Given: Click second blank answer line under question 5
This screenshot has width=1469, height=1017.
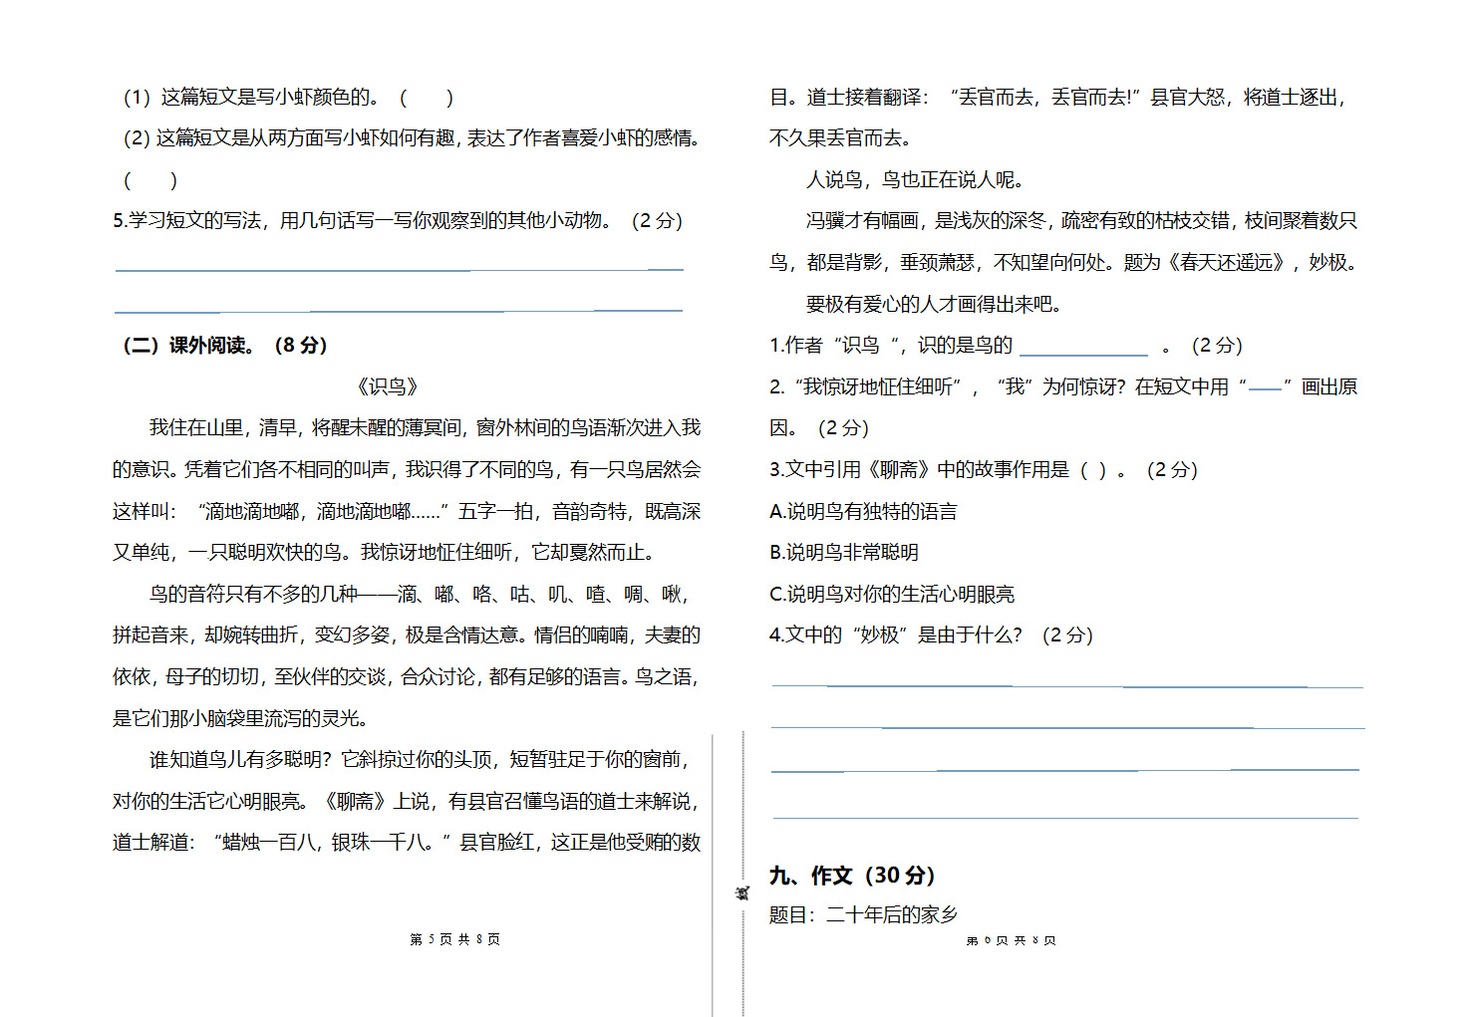Looking at the screenshot, I should pyautogui.click(x=399, y=311).
